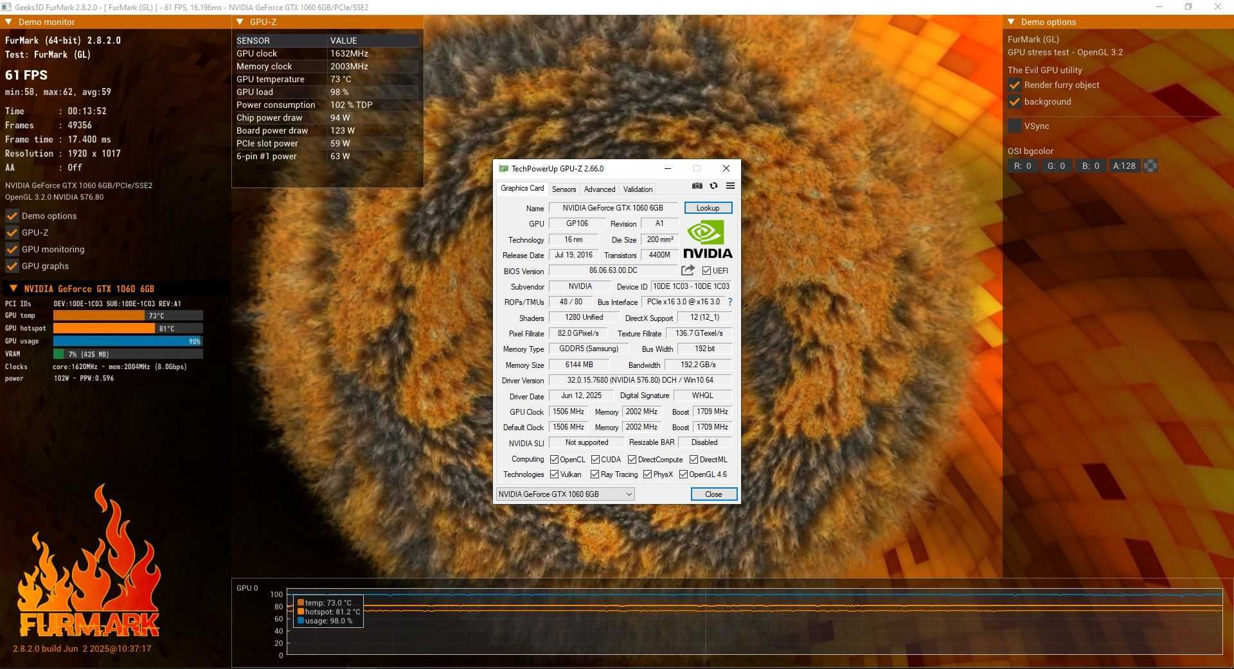Switch to the Sensors tab
This screenshot has width=1234, height=669.
[x=564, y=189]
